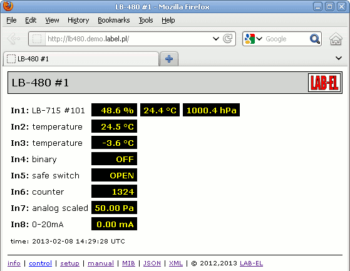Screen dimensions: 350x271
Task: Click the site identity icon in address bar
Action: 37,39
